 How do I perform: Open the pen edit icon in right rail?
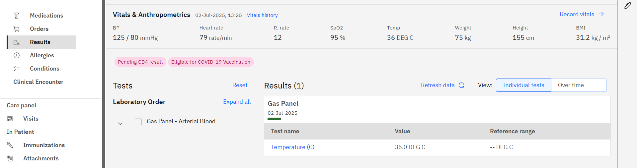628,5
